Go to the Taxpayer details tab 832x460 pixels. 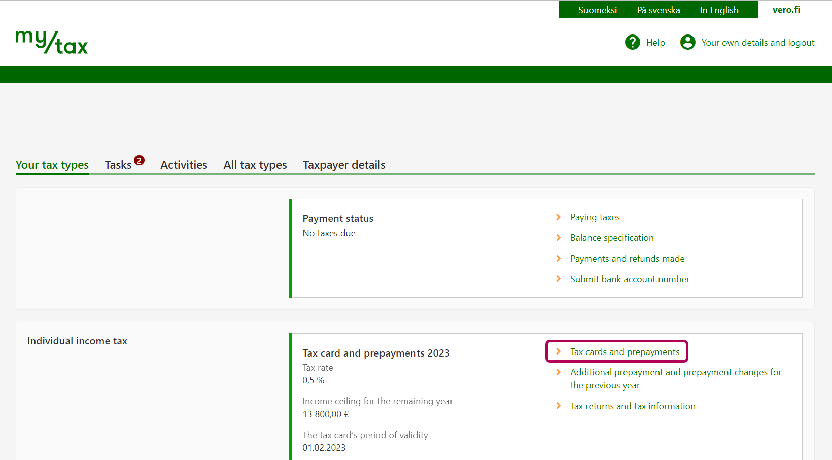pyautogui.click(x=344, y=165)
